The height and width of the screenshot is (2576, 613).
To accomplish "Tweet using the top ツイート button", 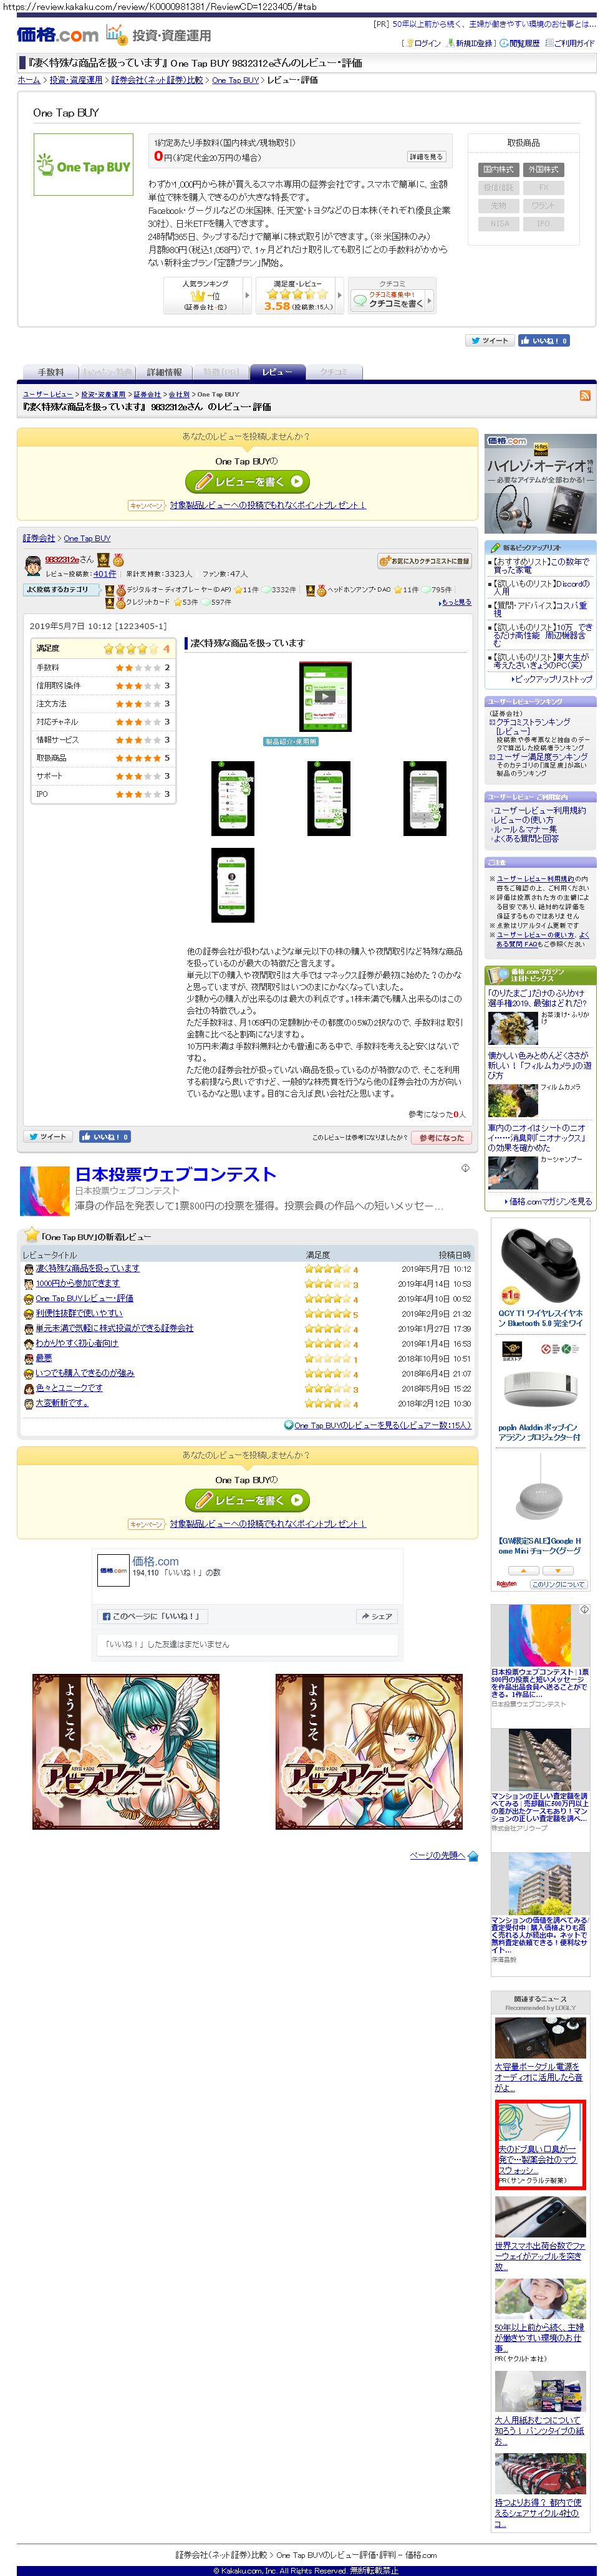I will [490, 341].
